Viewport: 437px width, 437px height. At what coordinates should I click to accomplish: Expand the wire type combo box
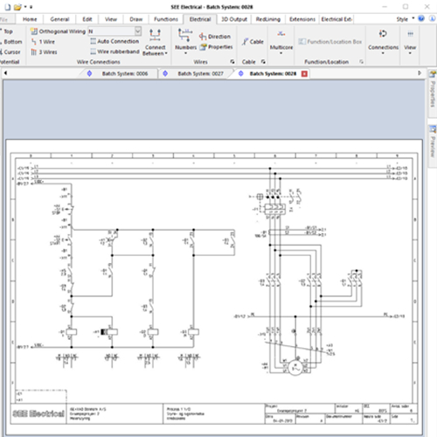click(x=138, y=31)
